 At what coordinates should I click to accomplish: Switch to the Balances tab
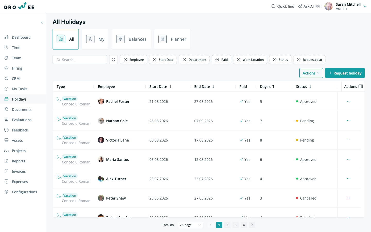pos(131,39)
